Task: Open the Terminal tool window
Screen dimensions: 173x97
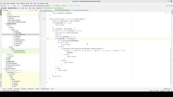Action: pyautogui.click(x=31, y=89)
